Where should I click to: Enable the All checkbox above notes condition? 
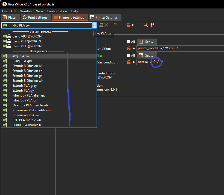tap(128, 55)
